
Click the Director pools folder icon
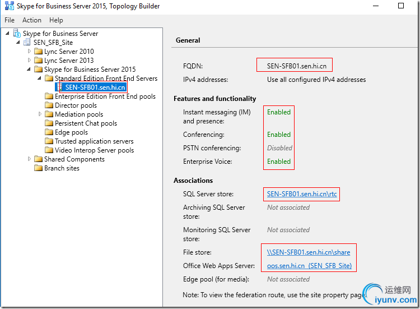tap(49, 105)
